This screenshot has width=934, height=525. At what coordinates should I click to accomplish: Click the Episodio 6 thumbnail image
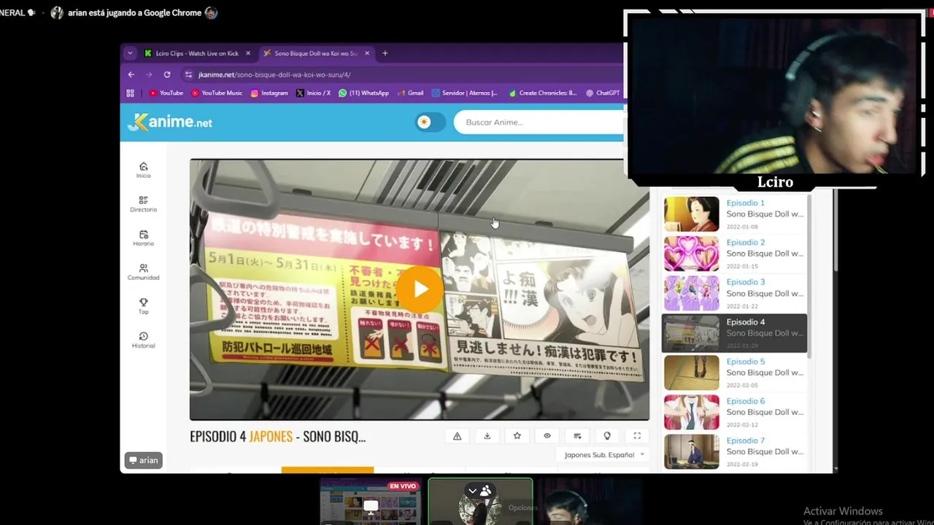point(691,412)
